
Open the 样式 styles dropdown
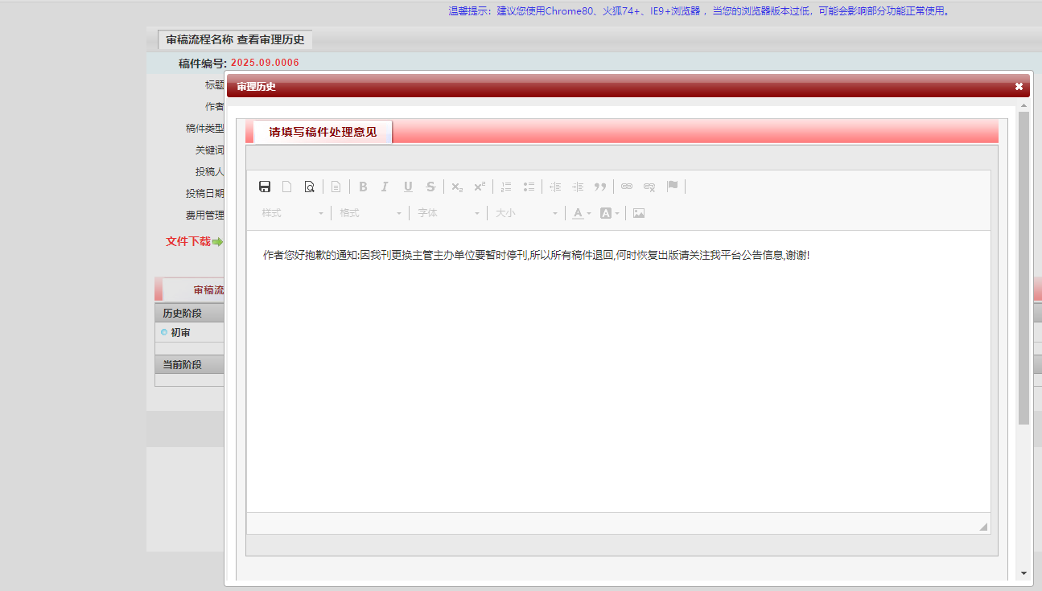(x=292, y=213)
